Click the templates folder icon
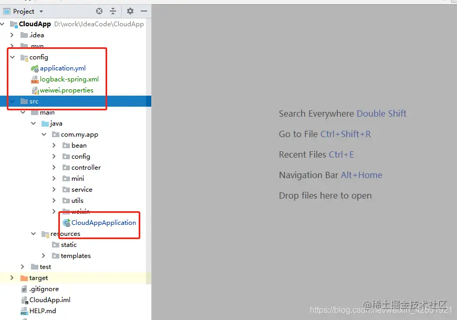457x320 pixels. point(56,256)
